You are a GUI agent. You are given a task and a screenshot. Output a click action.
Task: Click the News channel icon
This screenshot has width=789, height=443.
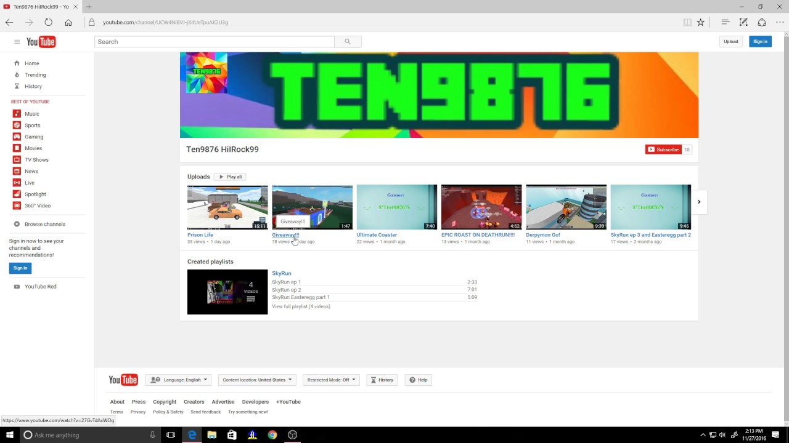pyautogui.click(x=17, y=171)
